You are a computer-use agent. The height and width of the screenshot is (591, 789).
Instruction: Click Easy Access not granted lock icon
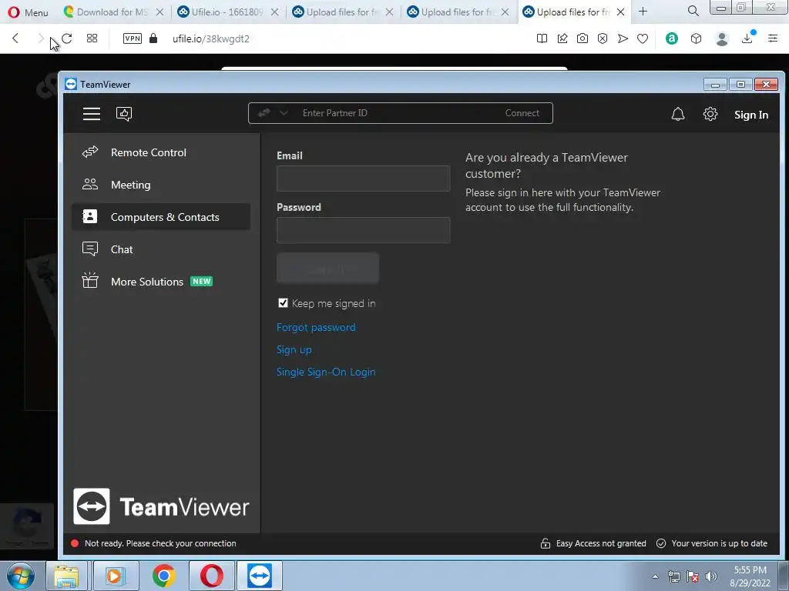[546, 543]
